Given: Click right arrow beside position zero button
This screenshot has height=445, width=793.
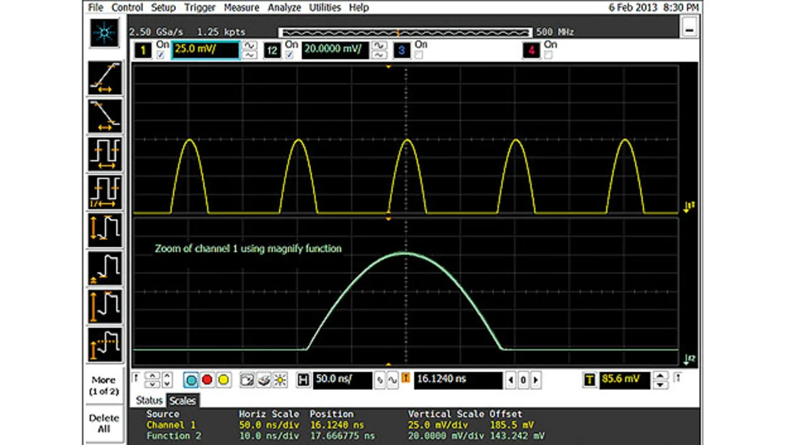Looking at the screenshot, I should coord(535,381).
